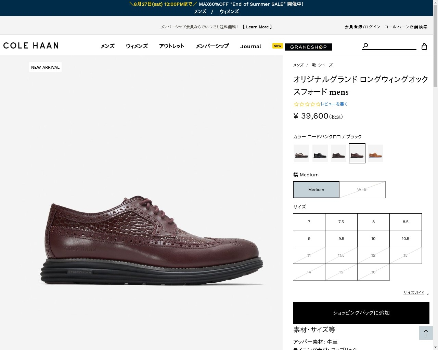This screenshot has width=438, height=350.
Task: Click the GRANDSHØP badge in navigation
Action: (309, 47)
